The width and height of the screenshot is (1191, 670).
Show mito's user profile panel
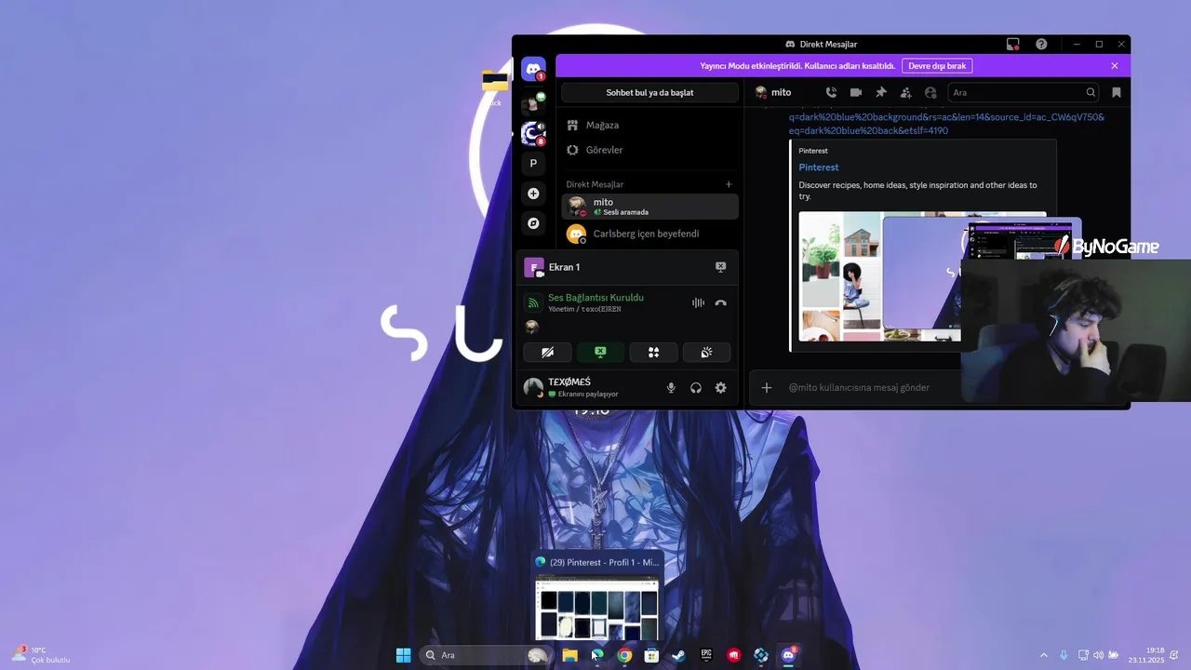[930, 92]
